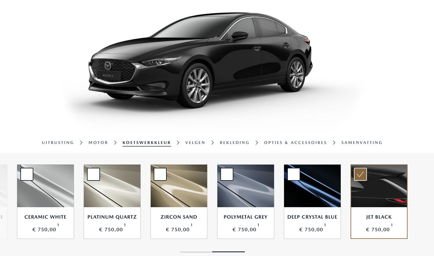Open the Samenvatting summary step
This screenshot has width=434, height=256.
tap(362, 143)
